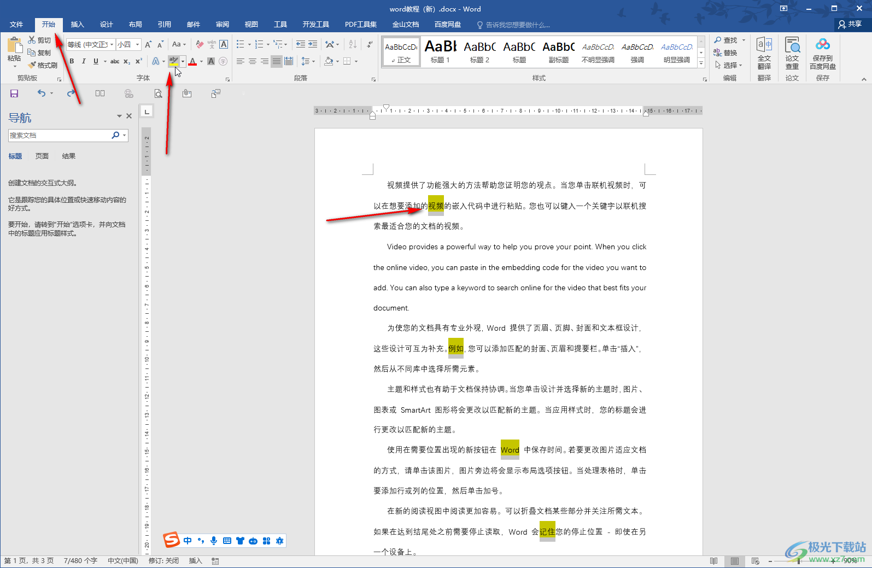Sort text with A-Z sort icon
The width and height of the screenshot is (872, 568).
353,44
